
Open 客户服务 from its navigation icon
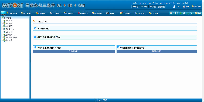51,13
